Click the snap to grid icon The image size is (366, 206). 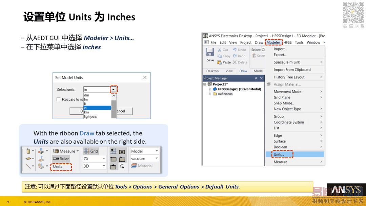point(113,151)
